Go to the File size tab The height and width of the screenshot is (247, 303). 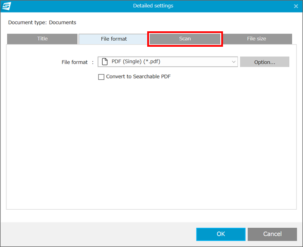tap(257, 39)
